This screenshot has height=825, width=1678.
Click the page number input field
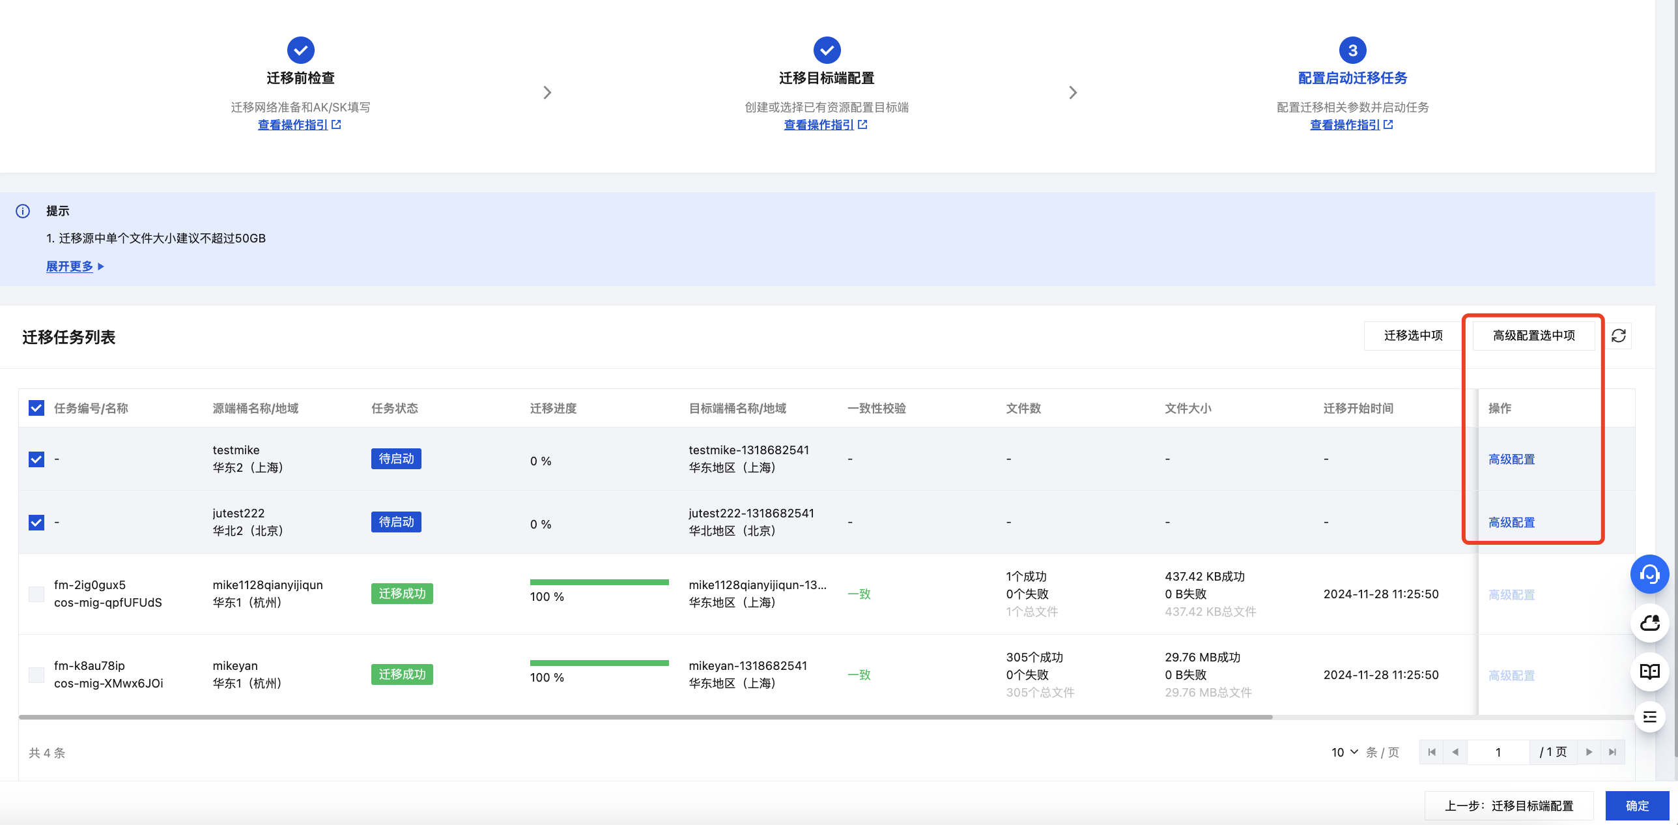[x=1498, y=752]
